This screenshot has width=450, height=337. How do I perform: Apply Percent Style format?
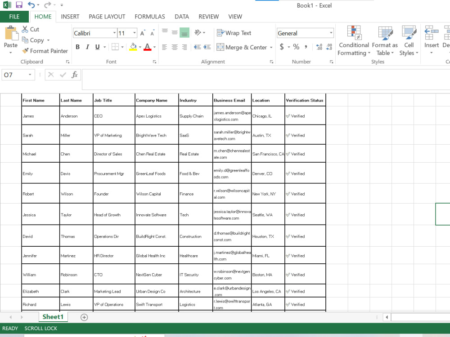coord(296,47)
